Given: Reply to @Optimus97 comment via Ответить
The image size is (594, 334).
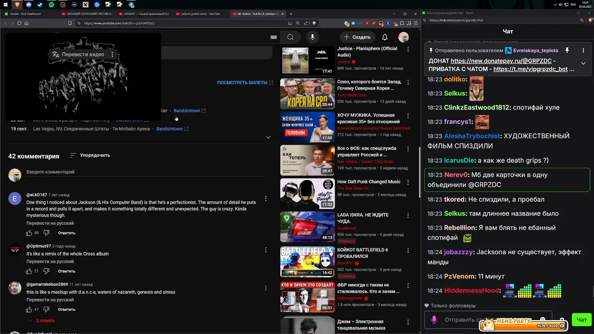Looking at the screenshot, I should [x=66, y=271].
